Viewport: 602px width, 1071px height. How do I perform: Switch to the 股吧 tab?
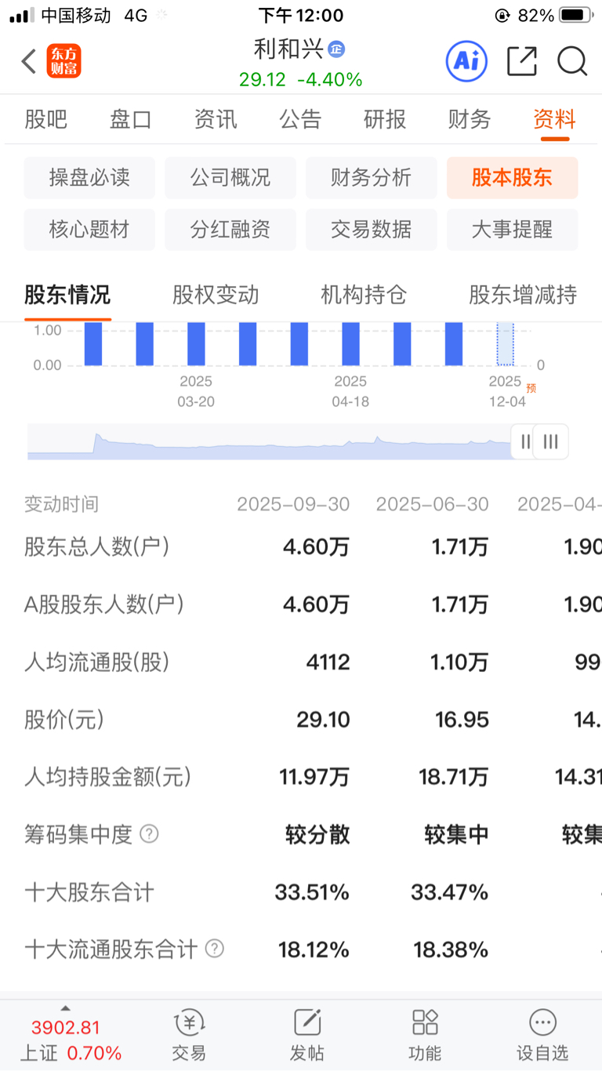(46, 119)
